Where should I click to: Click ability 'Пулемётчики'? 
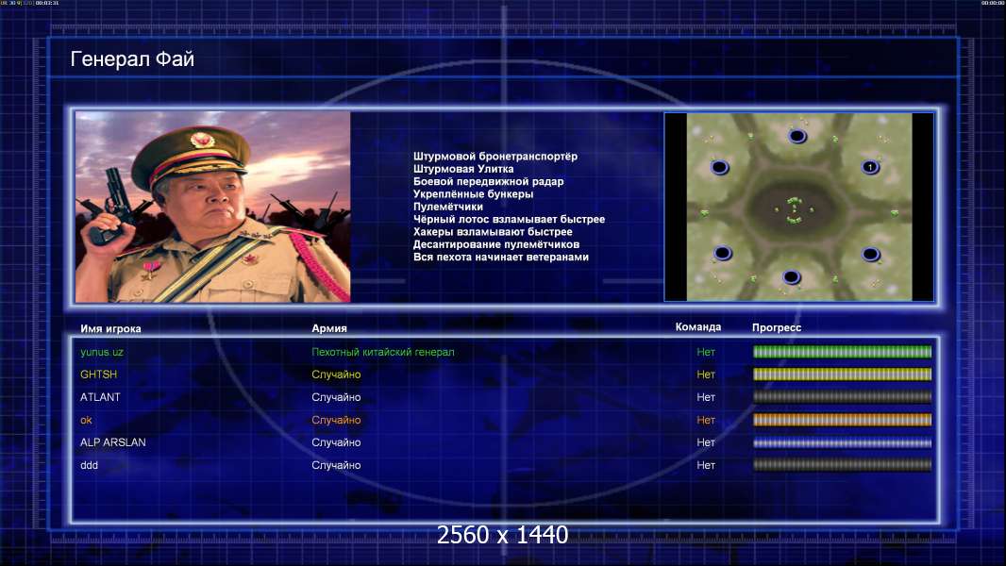click(x=448, y=207)
